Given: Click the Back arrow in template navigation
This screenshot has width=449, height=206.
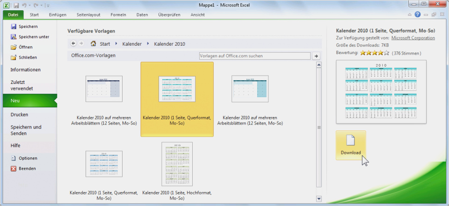Looking at the screenshot, I should (x=73, y=43).
